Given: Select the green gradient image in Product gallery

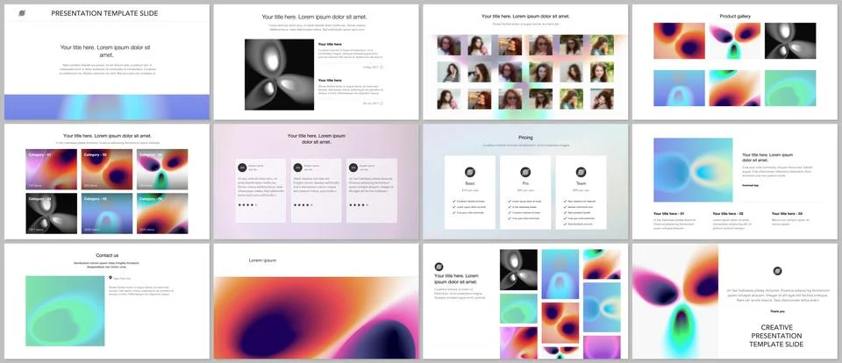Looking at the screenshot, I should click(790, 88).
